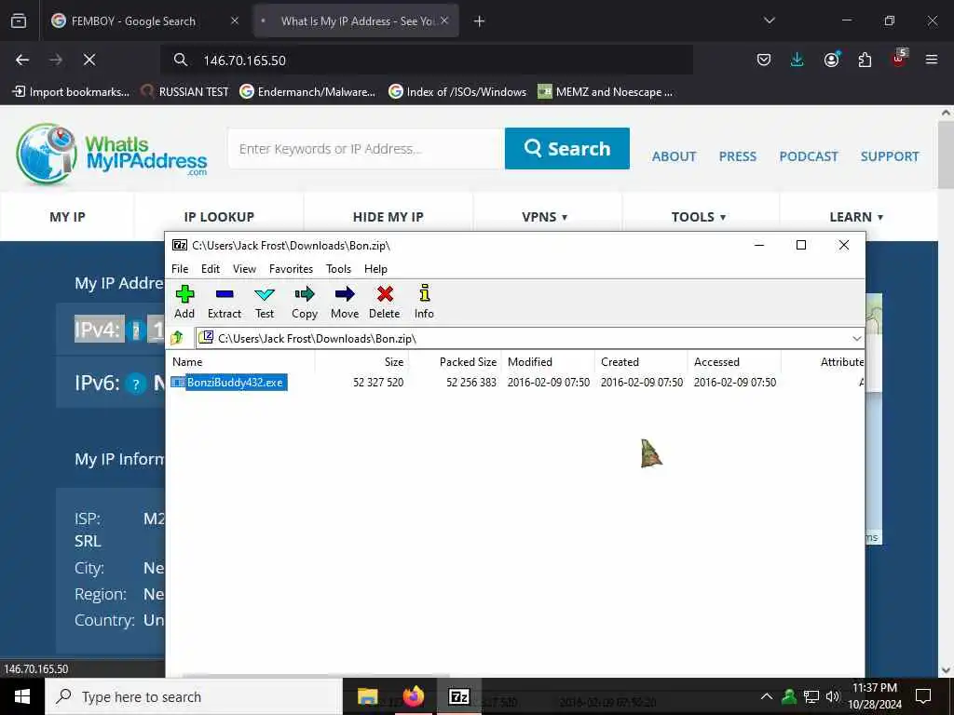Save page to Pocket icon
Image resolution: width=954 pixels, height=715 pixels.
(x=764, y=60)
